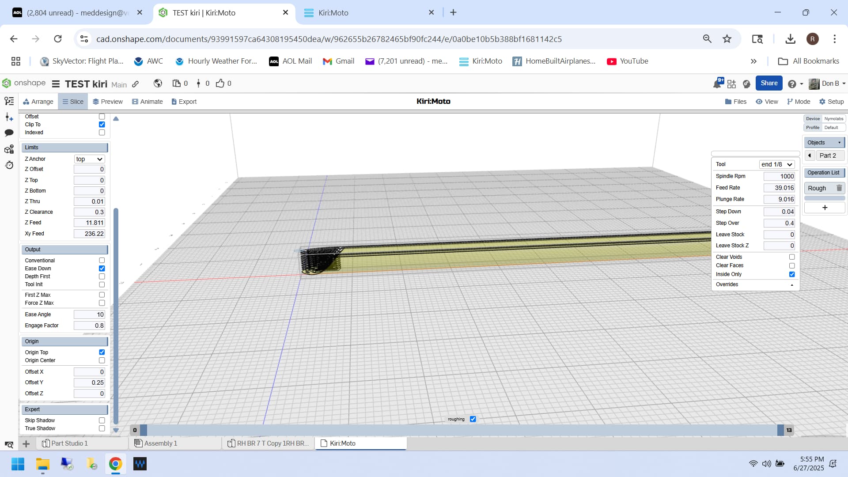Enable the Conventional milling checkbox

102,261
